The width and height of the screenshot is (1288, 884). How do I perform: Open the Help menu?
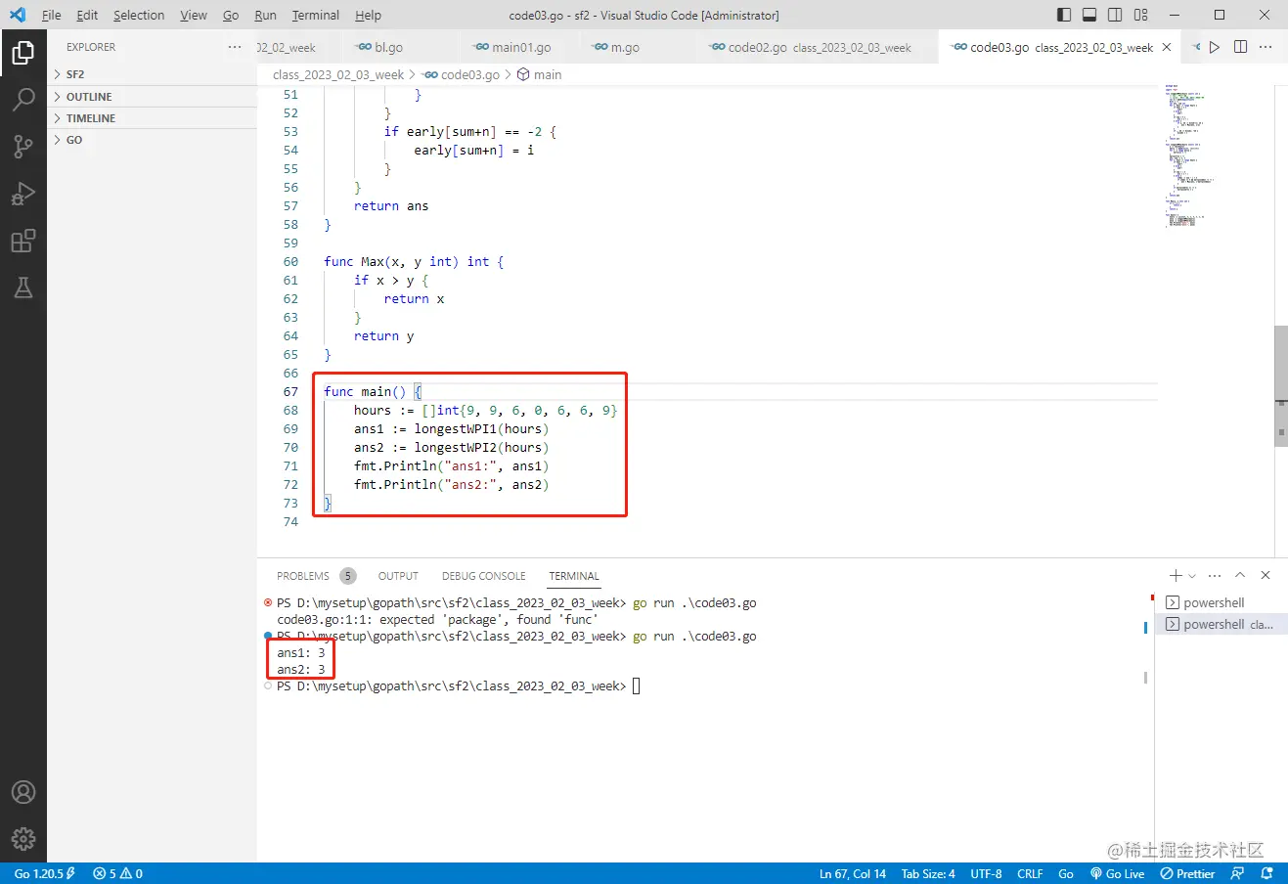(369, 15)
